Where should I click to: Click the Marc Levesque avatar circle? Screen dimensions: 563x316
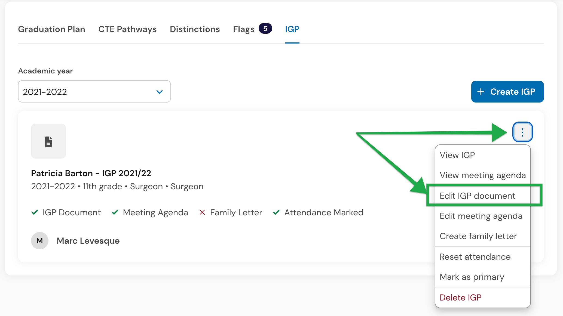tap(40, 241)
